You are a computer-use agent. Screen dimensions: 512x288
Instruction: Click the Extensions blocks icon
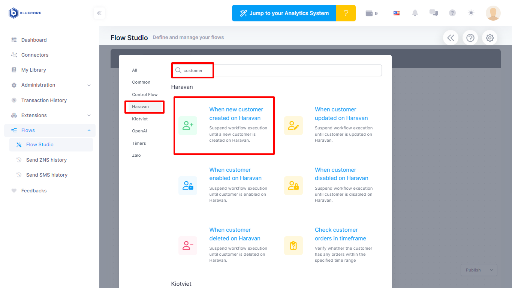point(14,115)
